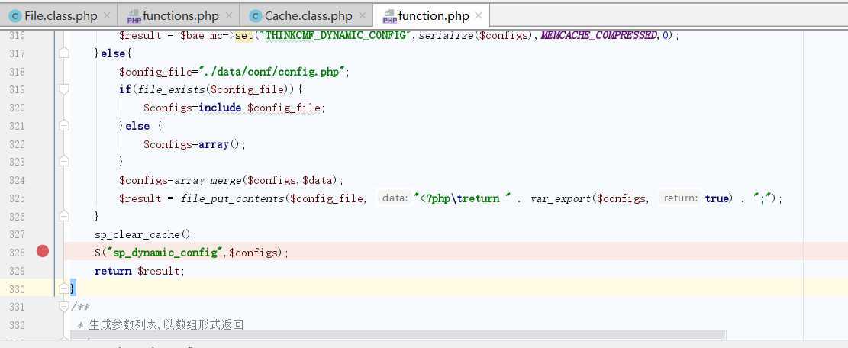Click the "THINKCMF_DYNAMIC_CONFIG" string

pos(336,35)
